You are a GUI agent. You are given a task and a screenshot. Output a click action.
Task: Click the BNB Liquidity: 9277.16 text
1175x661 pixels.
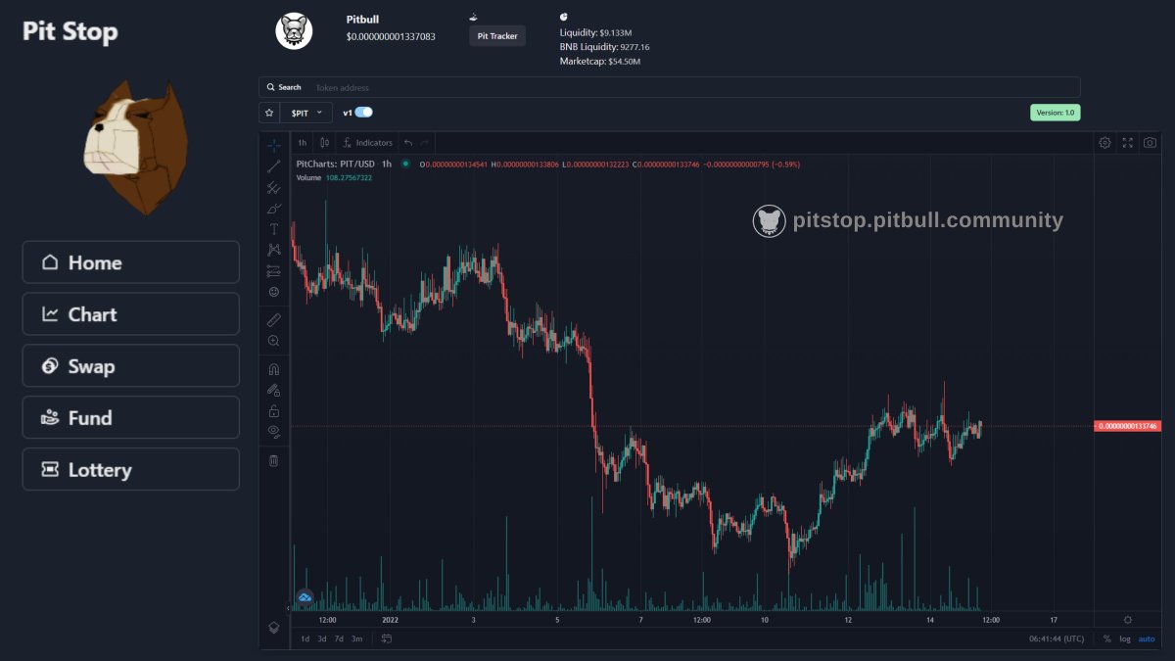click(x=604, y=46)
